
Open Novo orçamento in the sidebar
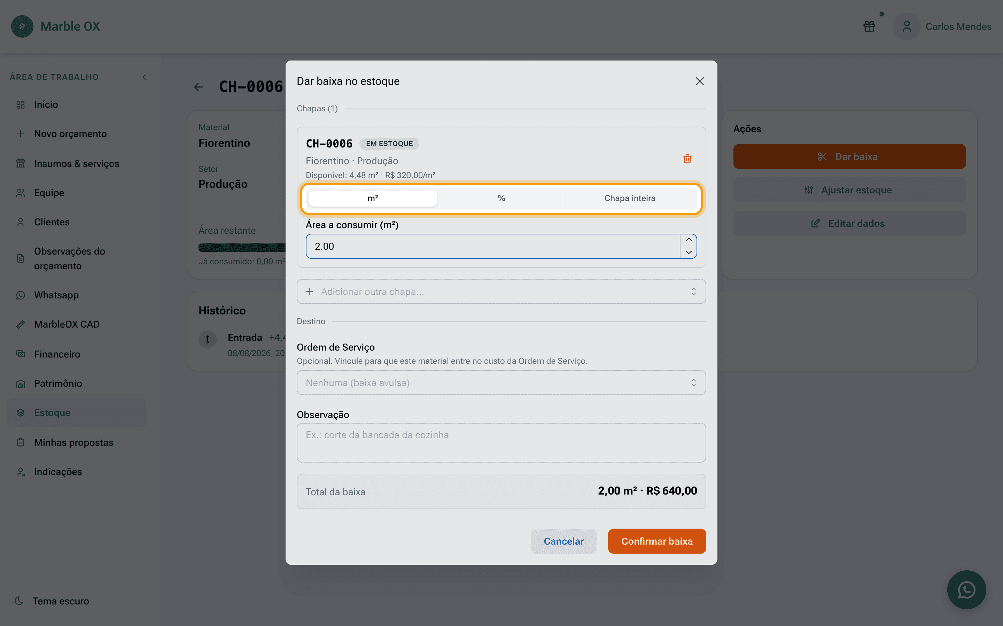point(76,134)
